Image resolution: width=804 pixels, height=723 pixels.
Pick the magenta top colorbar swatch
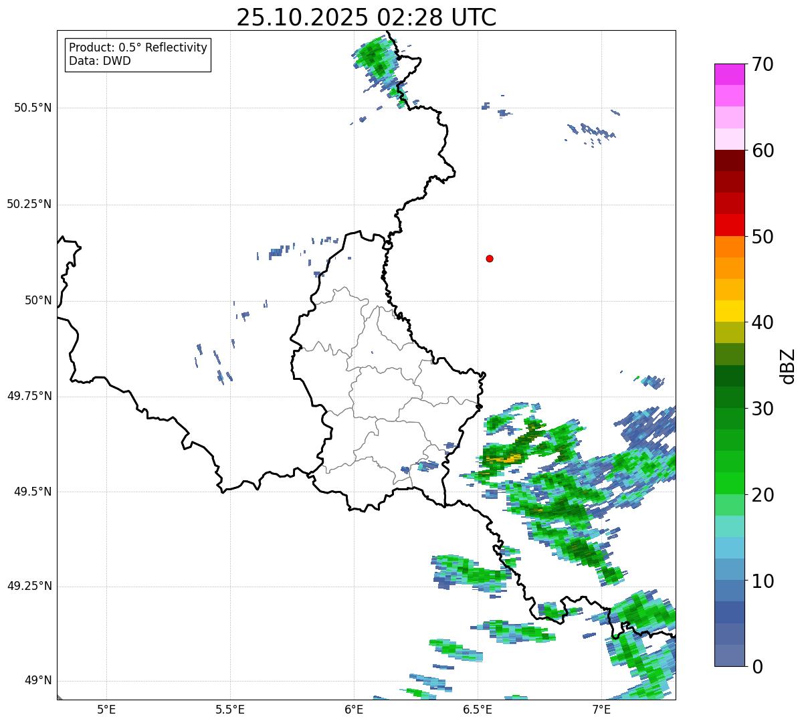click(x=729, y=74)
